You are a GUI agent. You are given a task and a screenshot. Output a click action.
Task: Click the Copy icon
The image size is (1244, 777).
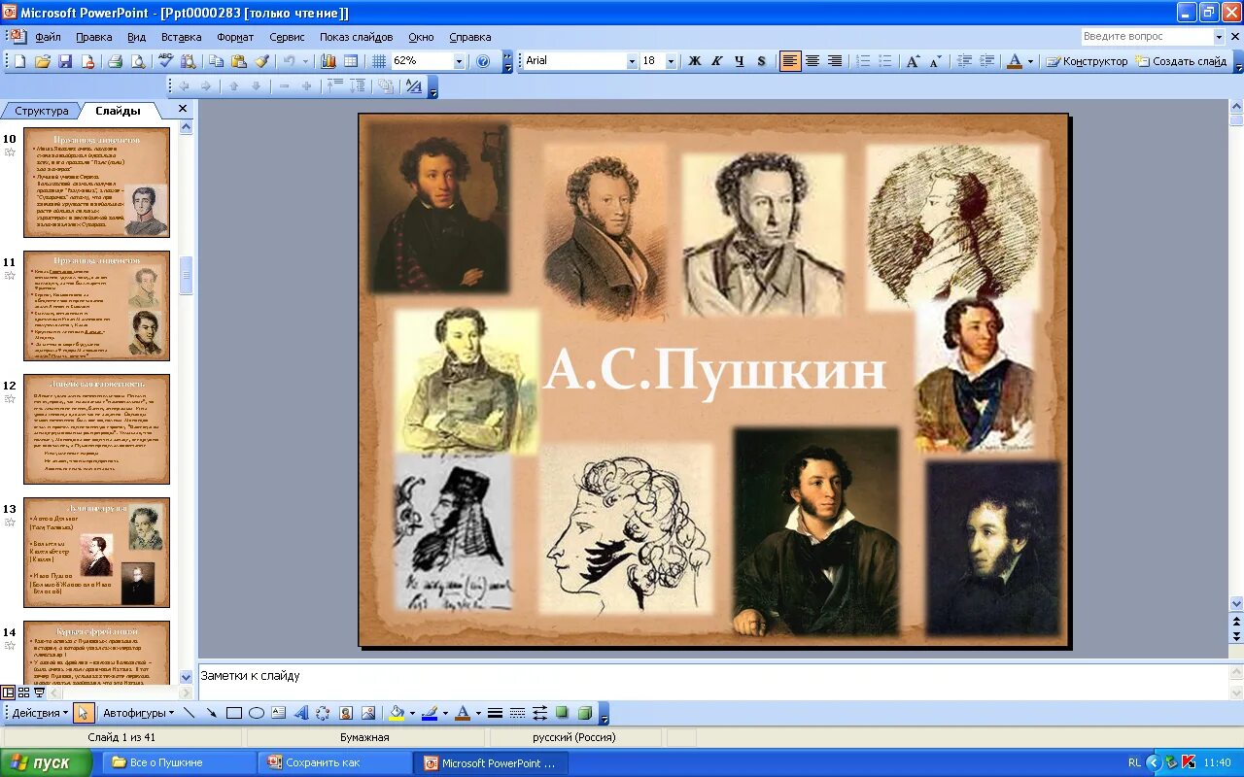(x=216, y=61)
